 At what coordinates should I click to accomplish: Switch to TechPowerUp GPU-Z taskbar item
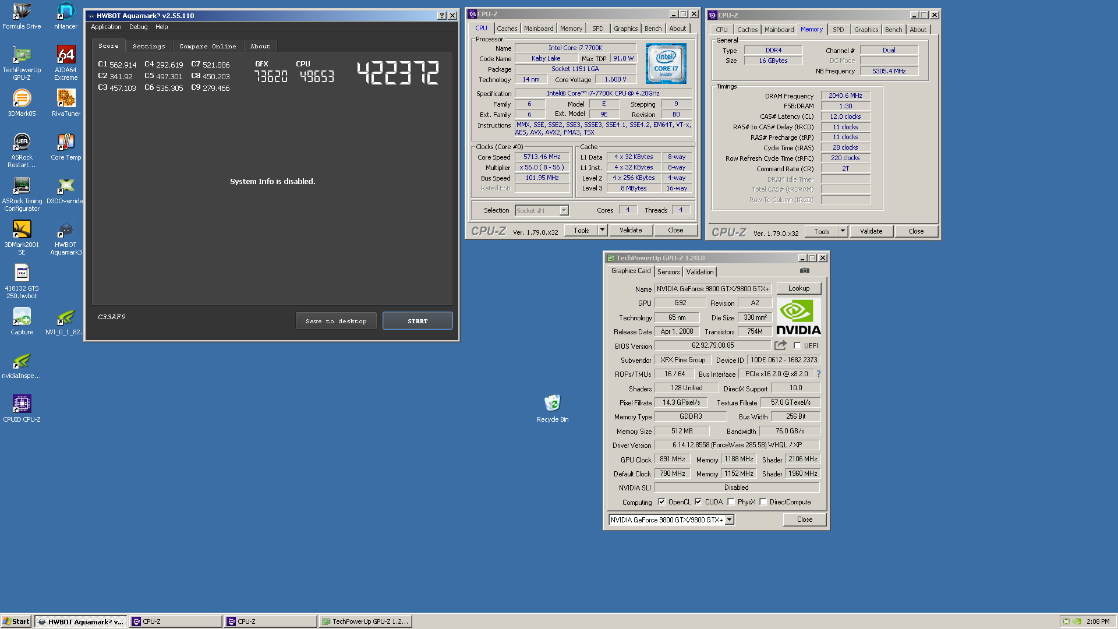(366, 621)
